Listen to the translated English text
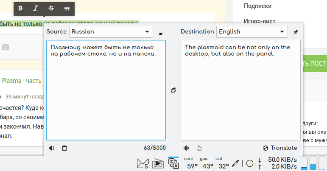327x171 pixels. coord(186,148)
